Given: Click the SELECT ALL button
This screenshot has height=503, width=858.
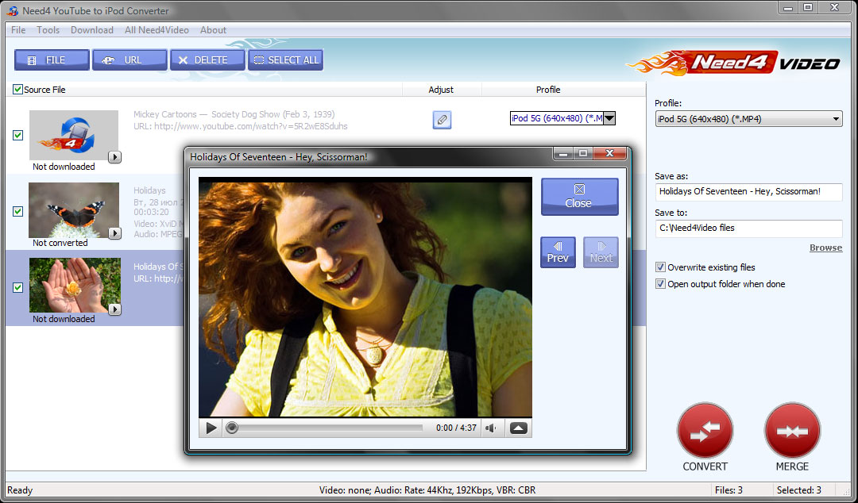Looking at the screenshot, I should [x=286, y=60].
